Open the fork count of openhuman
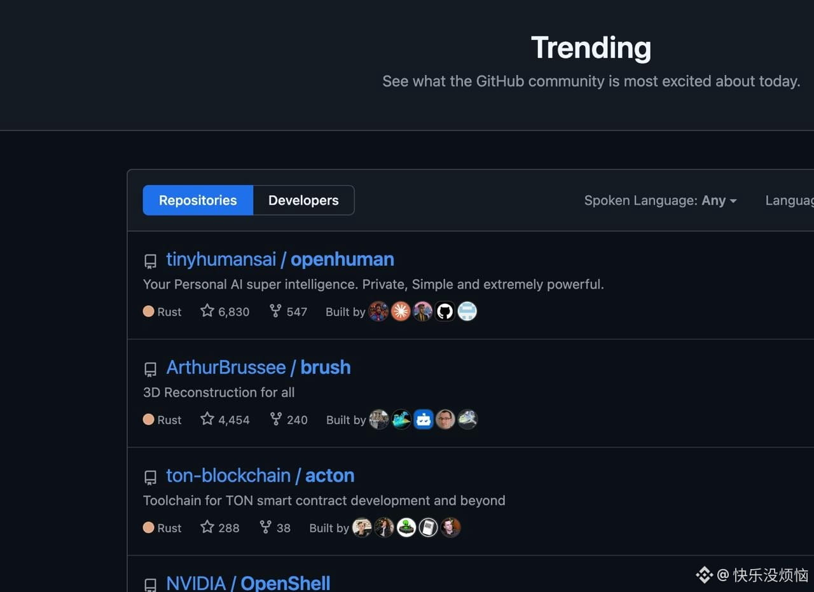 click(x=289, y=312)
